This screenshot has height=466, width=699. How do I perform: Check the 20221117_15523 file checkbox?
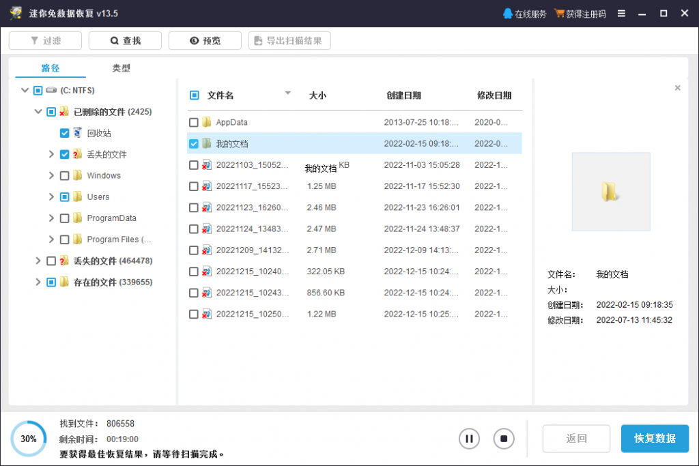[x=193, y=186]
